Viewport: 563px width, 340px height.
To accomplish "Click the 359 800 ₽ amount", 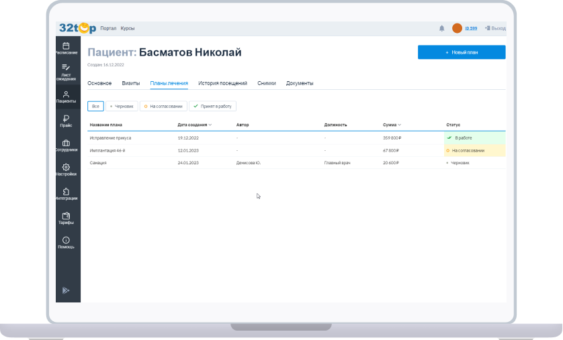I will click(x=392, y=138).
